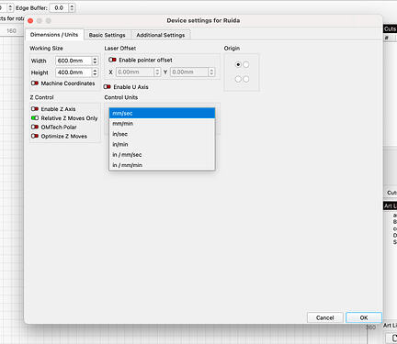Toggle the Enable U Axis switch
Image resolution: width=397 pixels, height=344 pixels.
pyautogui.click(x=108, y=87)
